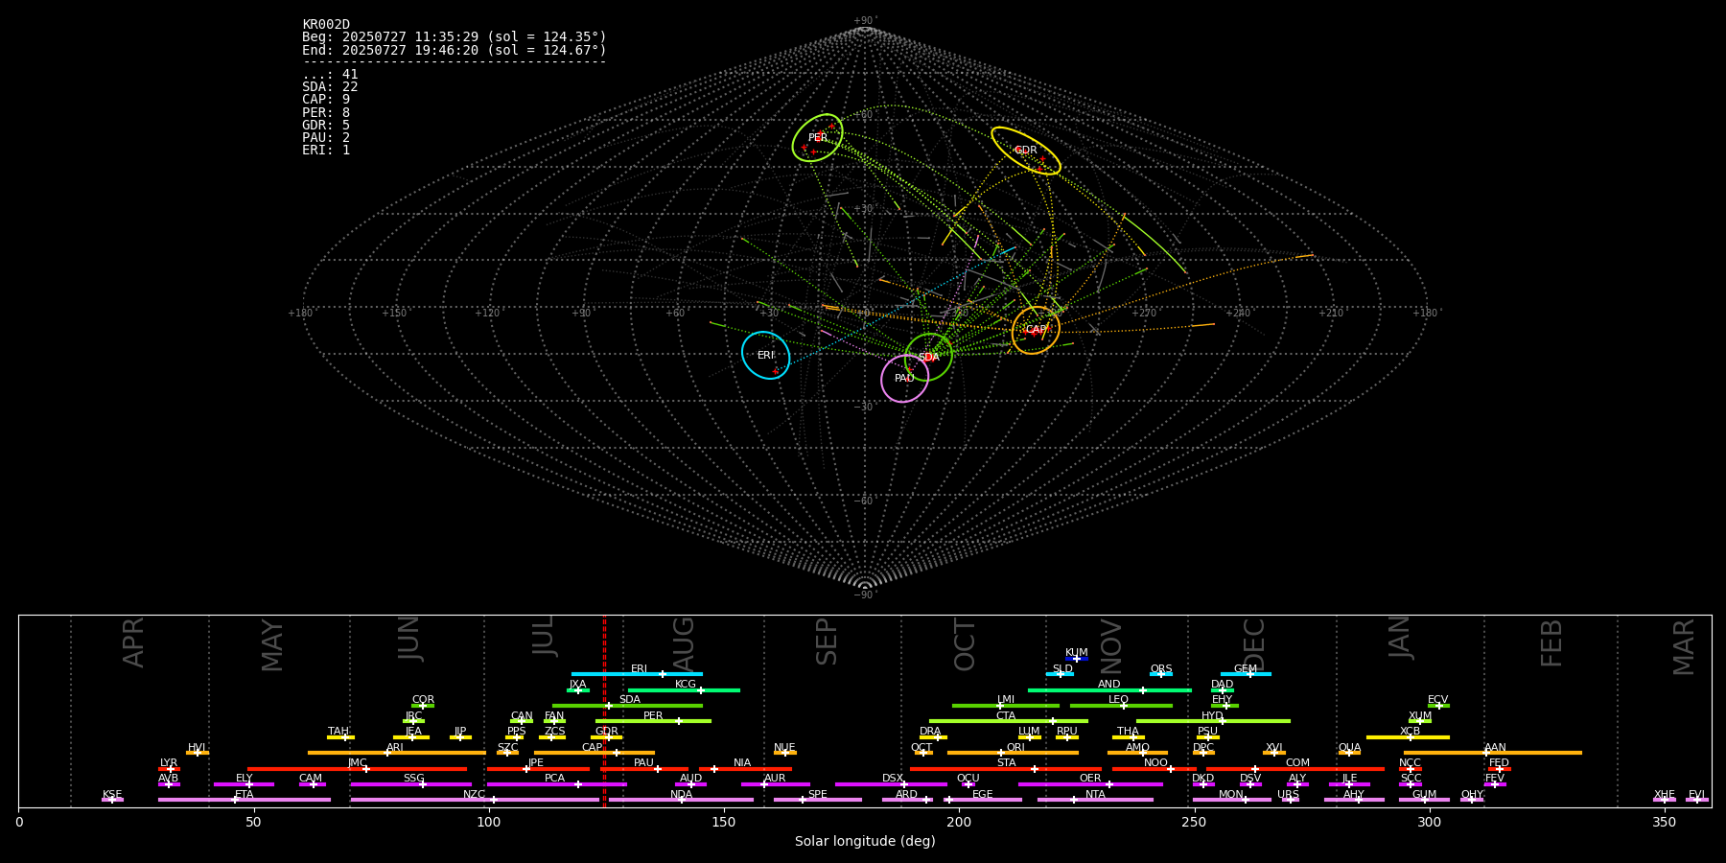
Task: Click the violet PAU radiant circle on map
Action: pyautogui.click(x=905, y=379)
